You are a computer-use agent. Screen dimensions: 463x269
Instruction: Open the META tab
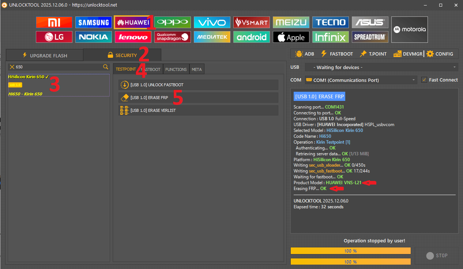coord(196,69)
